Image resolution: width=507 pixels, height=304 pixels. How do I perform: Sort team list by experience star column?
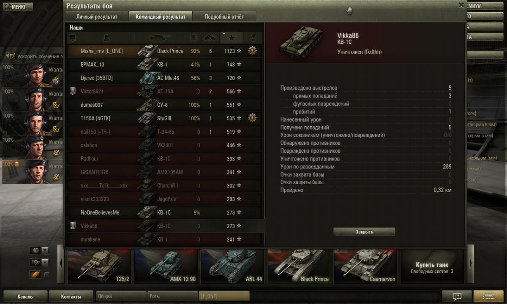[x=232, y=38]
